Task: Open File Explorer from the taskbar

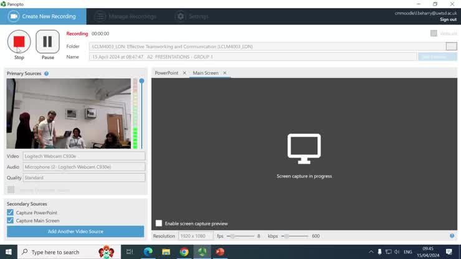Action: tap(166, 252)
